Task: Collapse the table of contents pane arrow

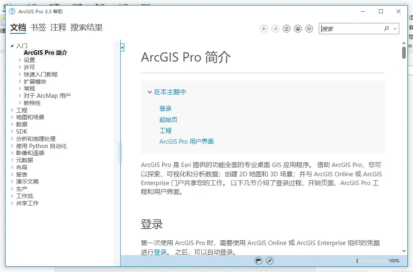Action: click(122, 47)
